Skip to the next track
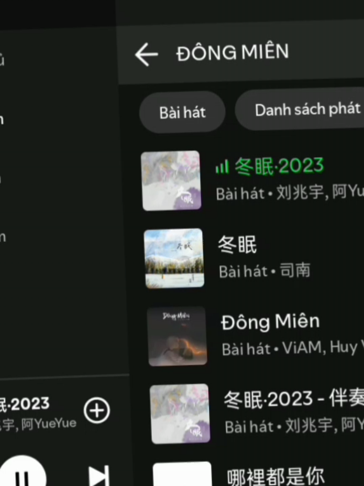Screen dimensions: 364x486 click(x=99, y=476)
